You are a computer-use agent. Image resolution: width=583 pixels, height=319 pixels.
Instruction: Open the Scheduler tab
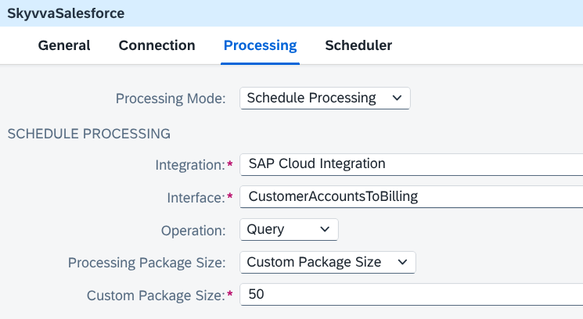358,45
